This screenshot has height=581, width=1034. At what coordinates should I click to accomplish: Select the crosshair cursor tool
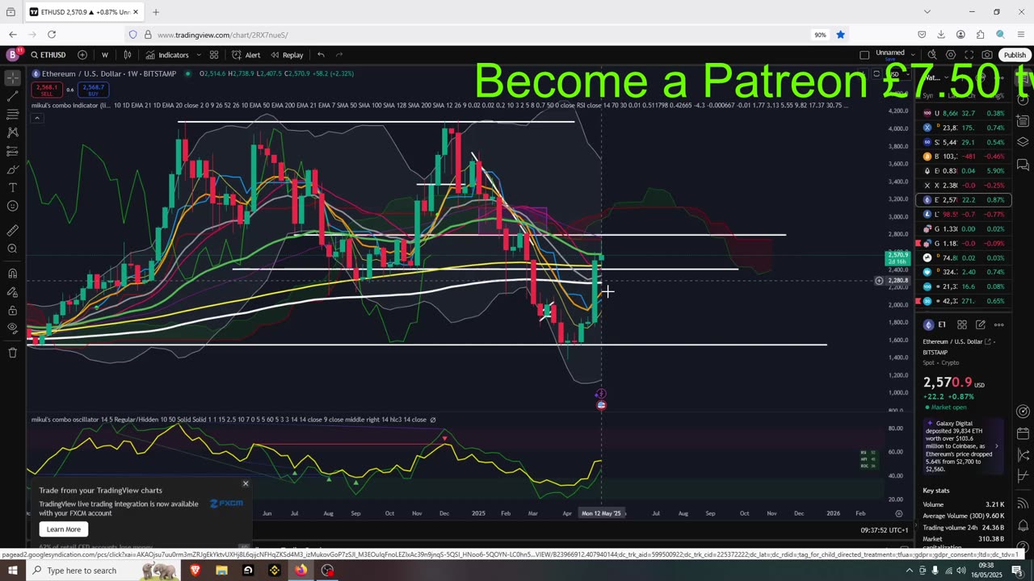click(12, 78)
